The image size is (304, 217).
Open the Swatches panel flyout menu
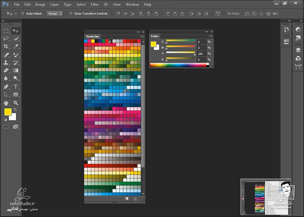click(x=142, y=36)
